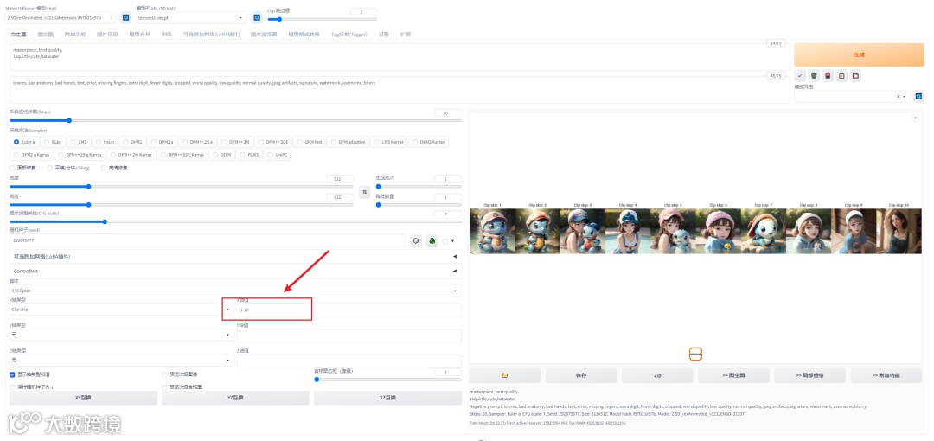The width and height of the screenshot is (934, 441).
Task: Click the XY互换 swap button
Action: (x=83, y=398)
